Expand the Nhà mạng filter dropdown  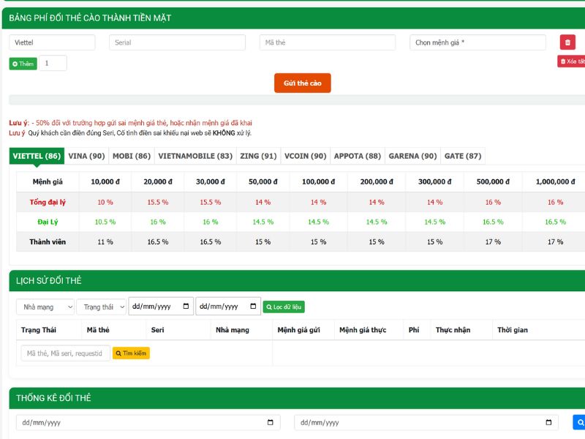(45, 307)
